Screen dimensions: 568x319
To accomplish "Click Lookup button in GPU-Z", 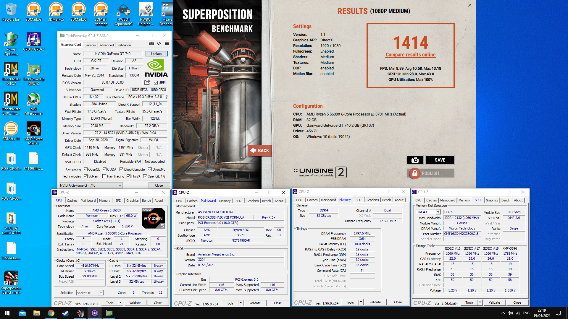I will point(156,54).
